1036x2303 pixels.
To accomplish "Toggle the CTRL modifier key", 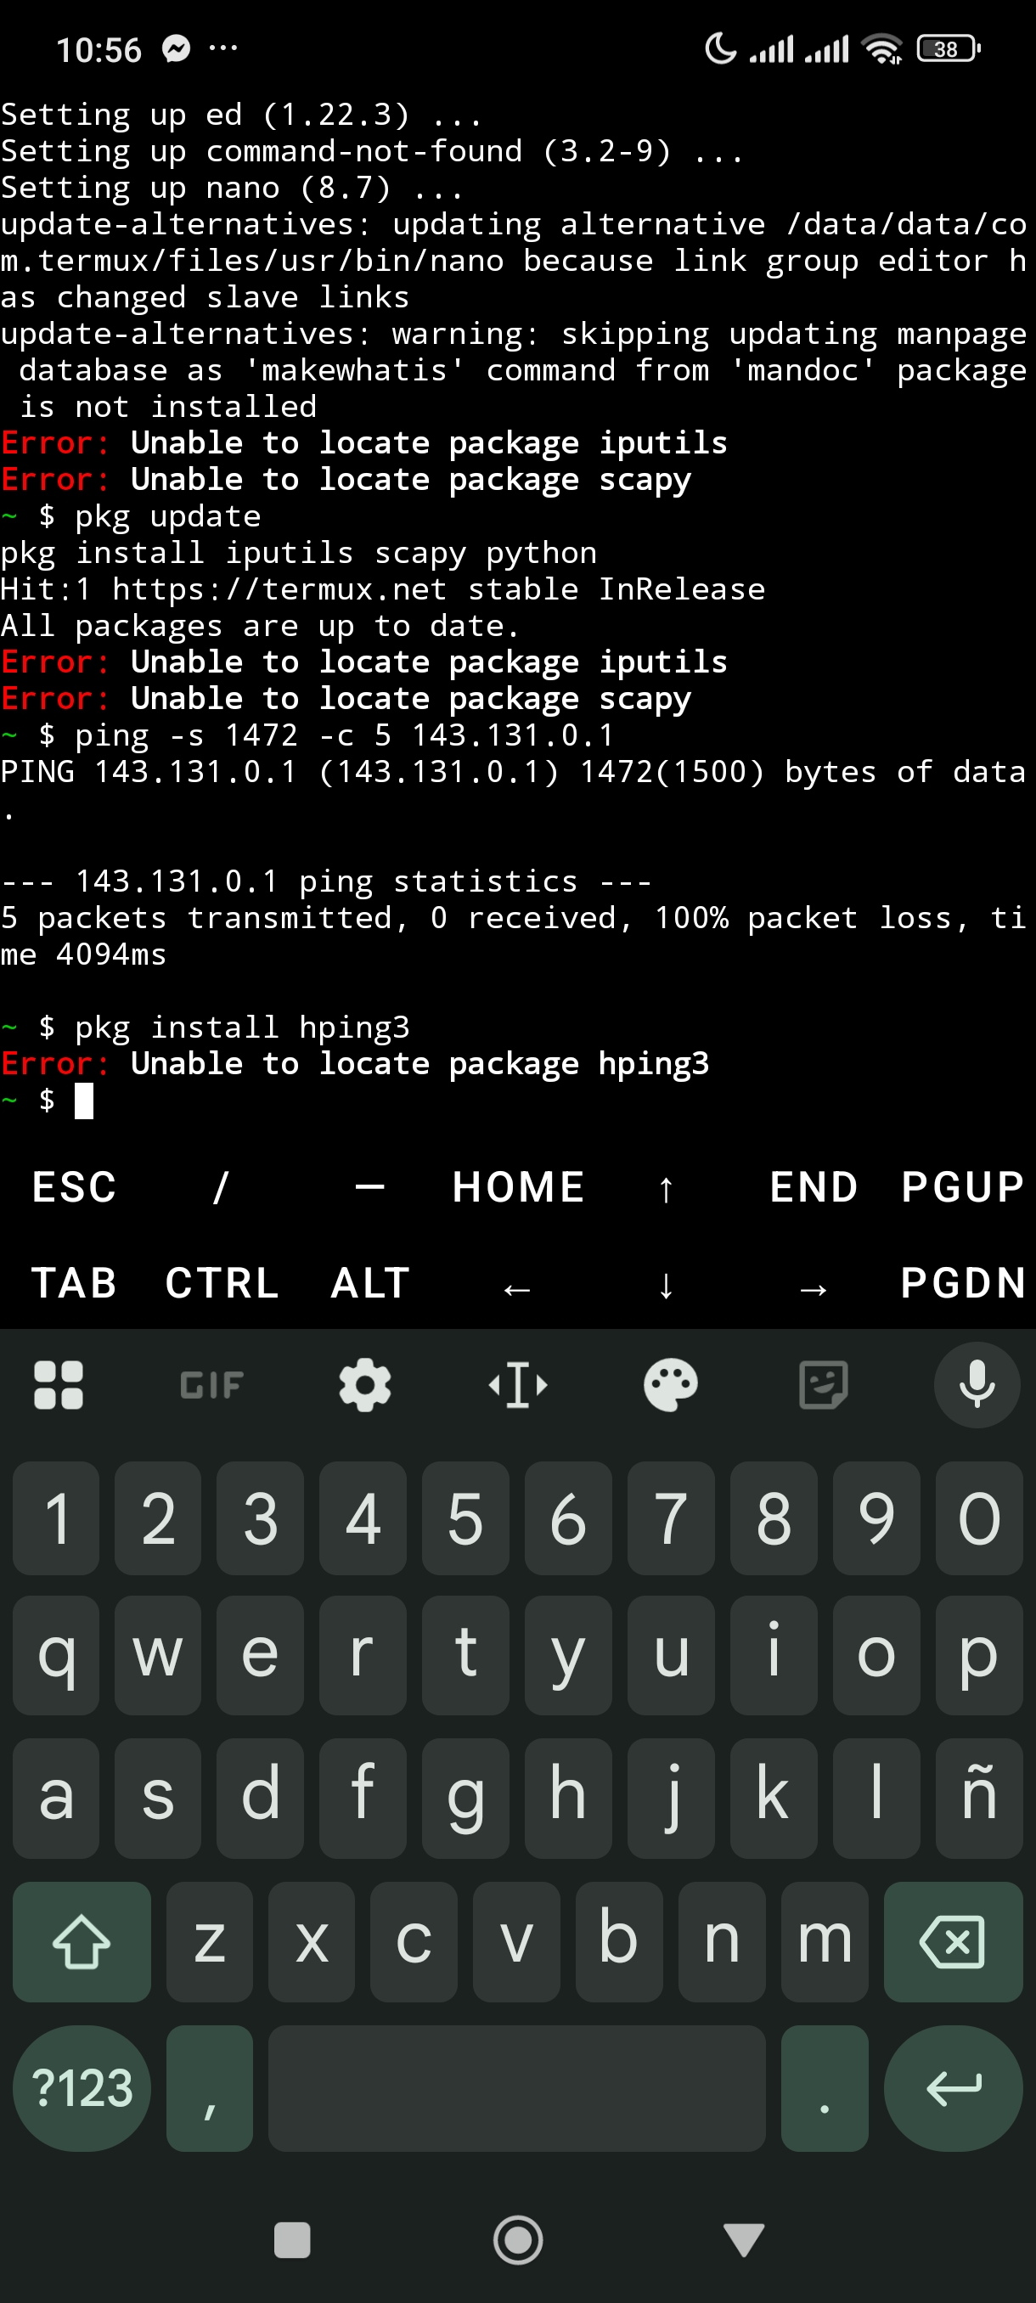I will pyautogui.click(x=222, y=1283).
